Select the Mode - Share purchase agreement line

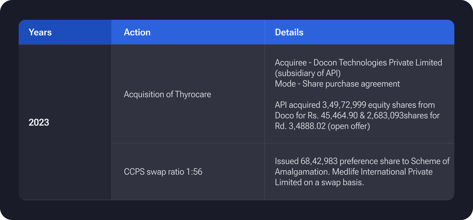(x=337, y=84)
